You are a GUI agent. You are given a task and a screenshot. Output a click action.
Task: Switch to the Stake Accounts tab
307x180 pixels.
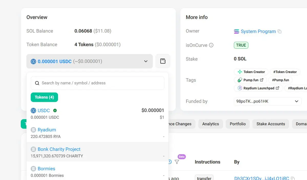271,124
